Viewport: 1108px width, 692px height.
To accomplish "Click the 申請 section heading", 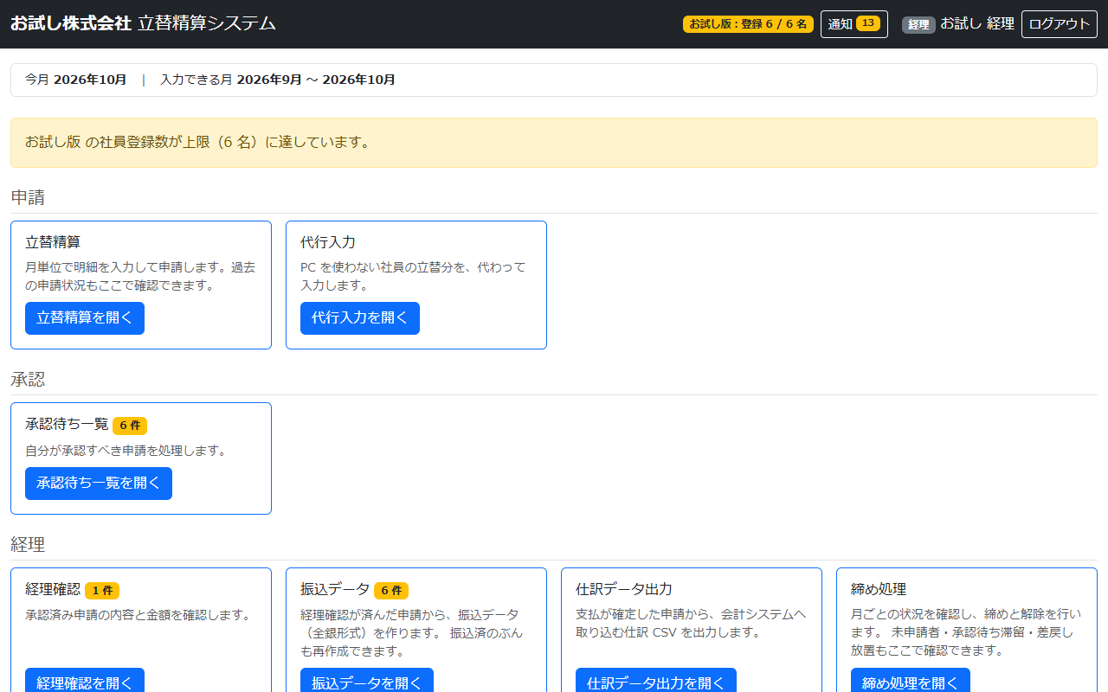I will tap(28, 197).
